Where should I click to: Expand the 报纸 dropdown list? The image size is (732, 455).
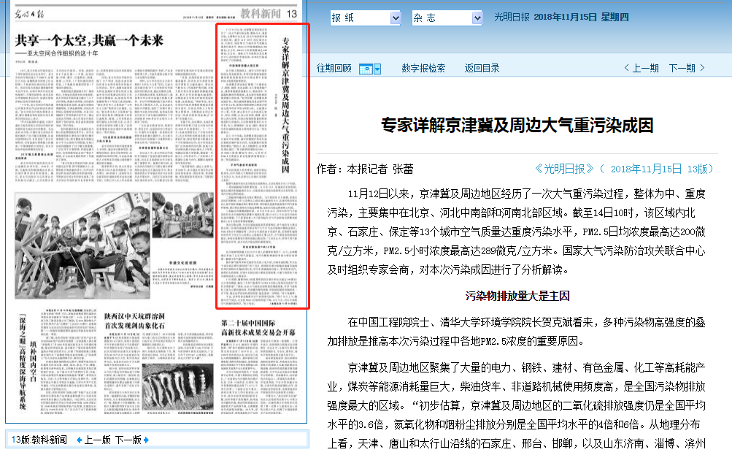(396, 18)
